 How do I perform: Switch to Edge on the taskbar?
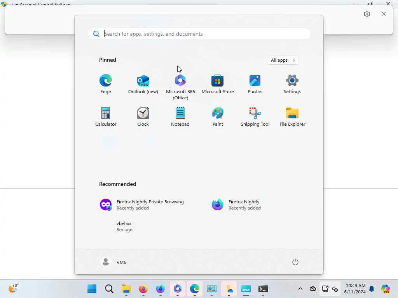pyautogui.click(x=195, y=289)
